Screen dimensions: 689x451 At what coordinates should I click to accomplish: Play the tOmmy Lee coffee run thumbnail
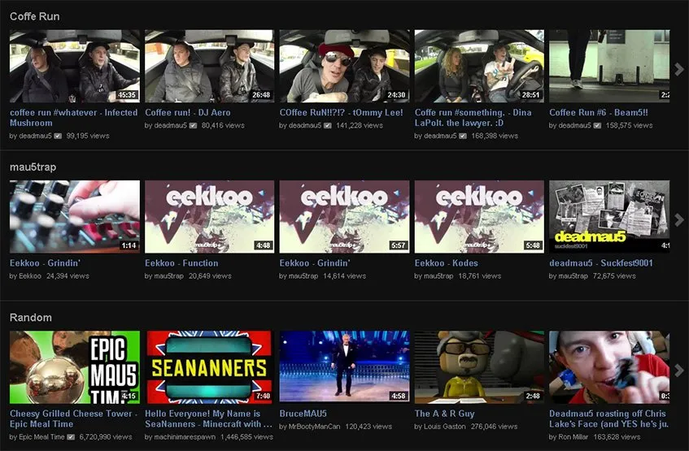click(x=345, y=67)
